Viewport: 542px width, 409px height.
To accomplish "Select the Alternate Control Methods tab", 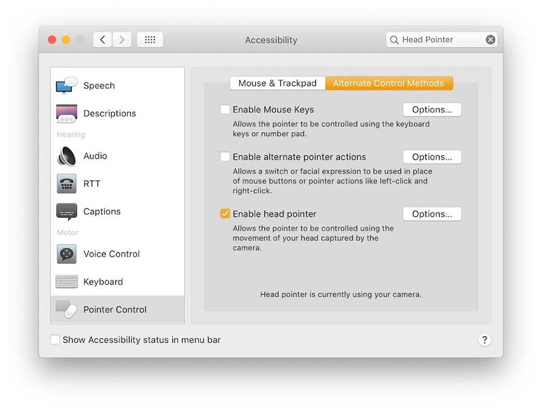I will [389, 83].
